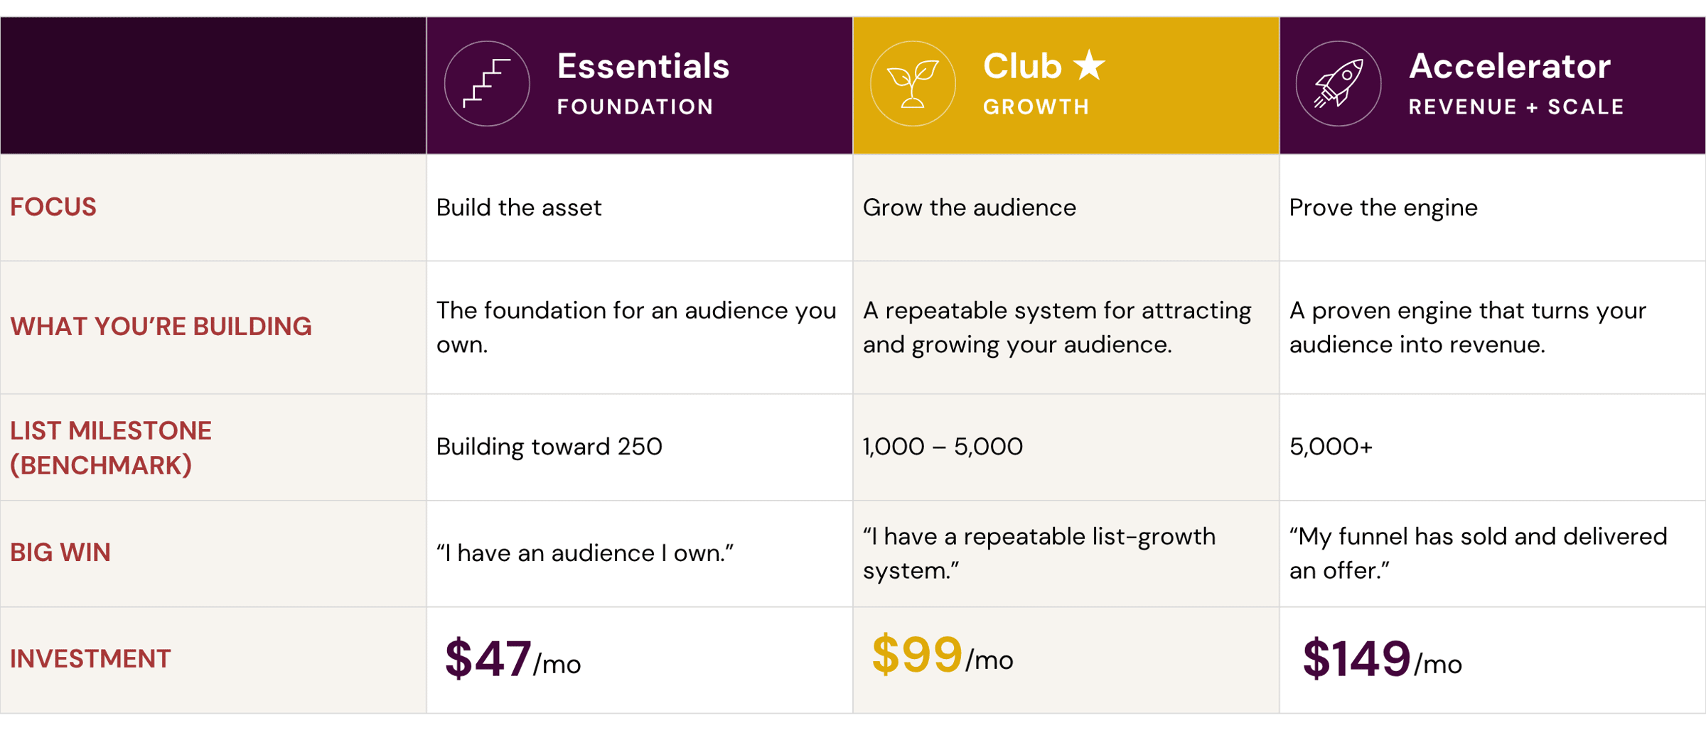Click the rocket icon for Accelerator
This screenshot has width=1706, height=730.
pos(1338,84)
